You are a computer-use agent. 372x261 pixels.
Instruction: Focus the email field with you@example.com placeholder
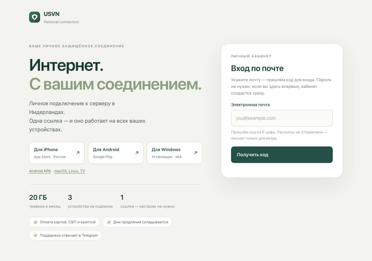pos(282,118)
